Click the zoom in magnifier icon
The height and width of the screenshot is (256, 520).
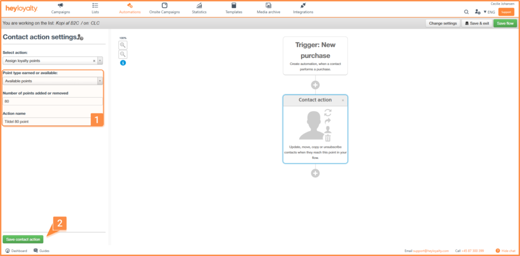click(x=122, y=45)
